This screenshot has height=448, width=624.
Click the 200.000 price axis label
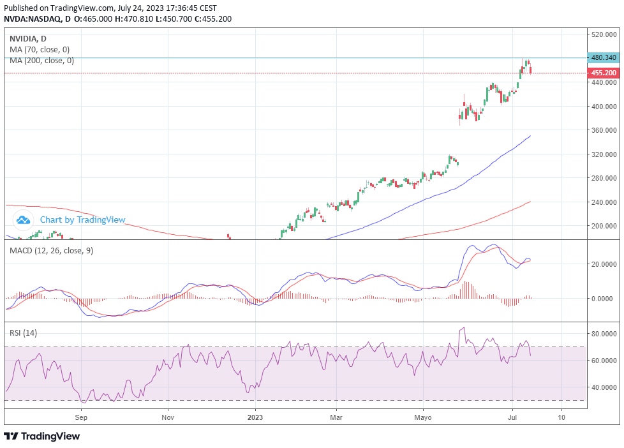click(x=604, y=226)
